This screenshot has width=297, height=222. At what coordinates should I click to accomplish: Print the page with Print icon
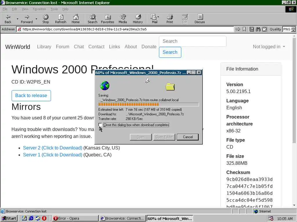pos(170,19)
